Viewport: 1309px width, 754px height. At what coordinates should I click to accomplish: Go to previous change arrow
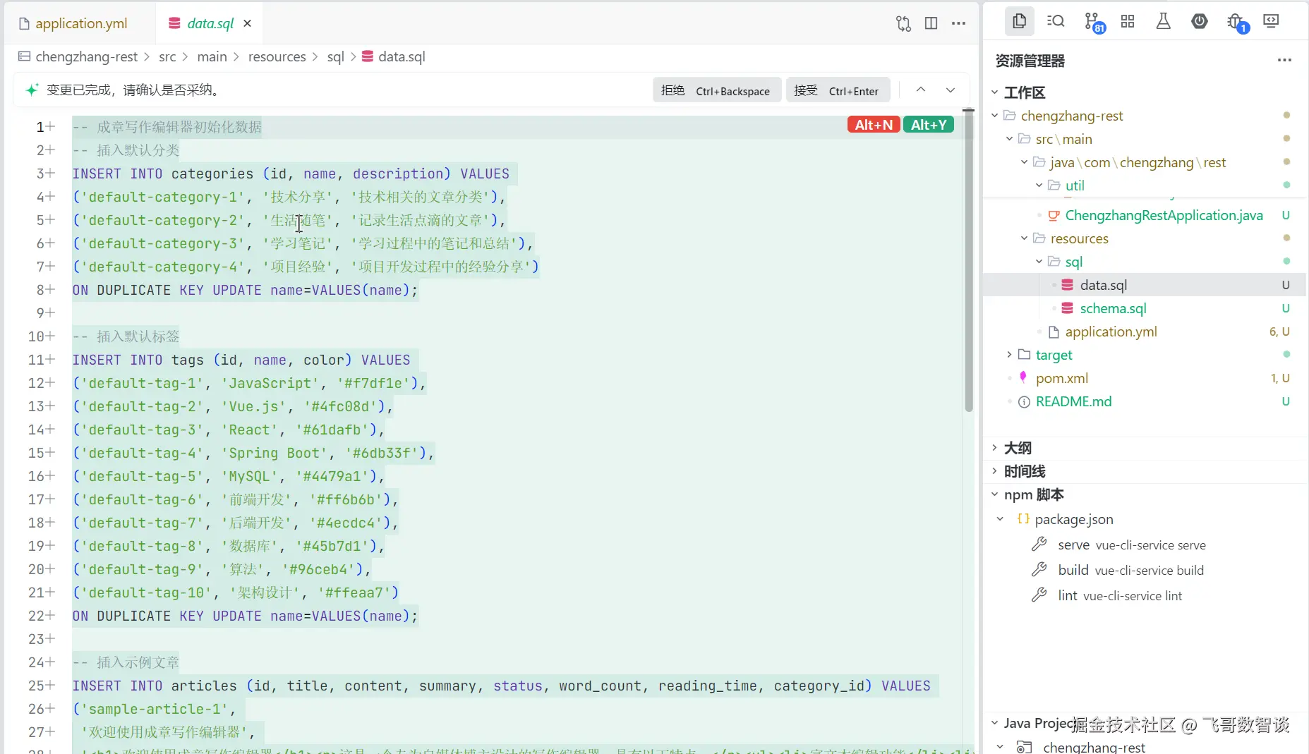(921, 90)
